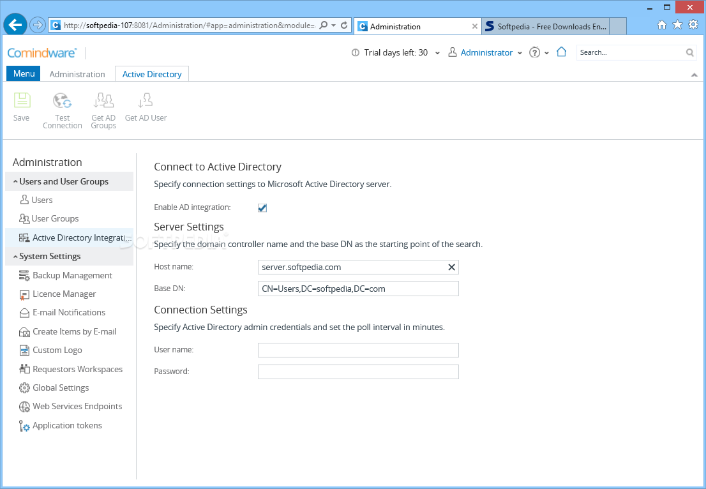Viewport: 706px width, 489px height.
Task: Click the 'Connect to Active Directory' heading
Action: coord(218,167)
